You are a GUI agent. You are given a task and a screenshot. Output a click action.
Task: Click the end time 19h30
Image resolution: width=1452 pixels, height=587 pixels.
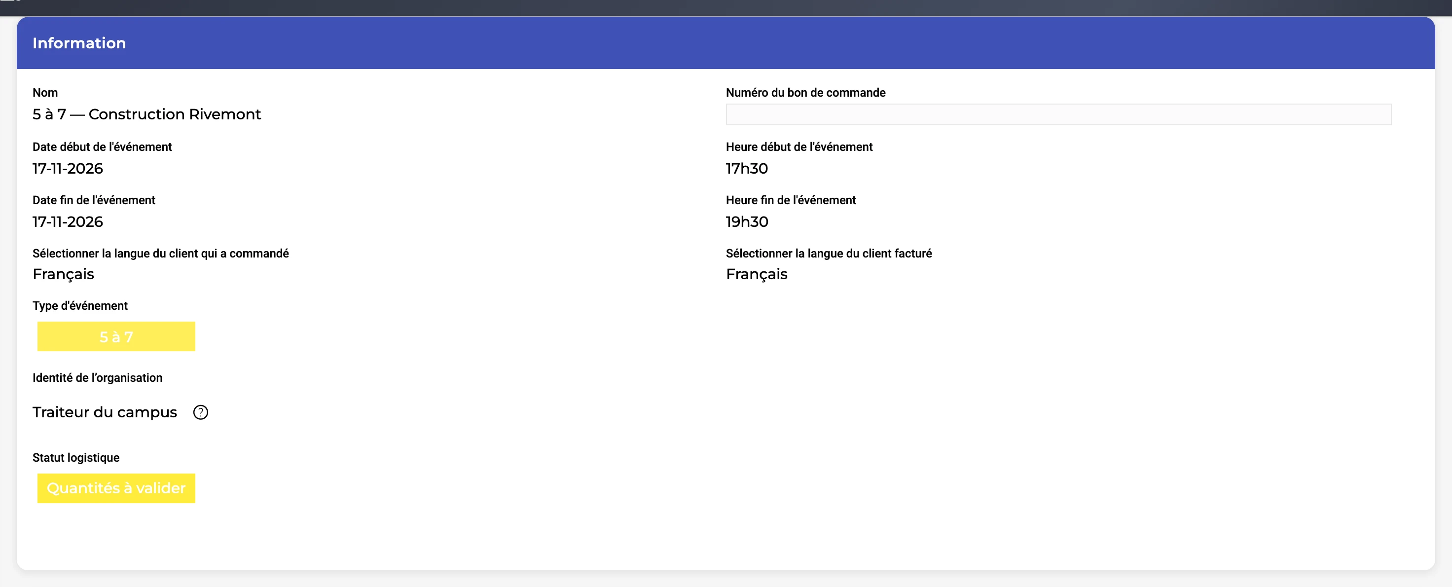(747, 221)
